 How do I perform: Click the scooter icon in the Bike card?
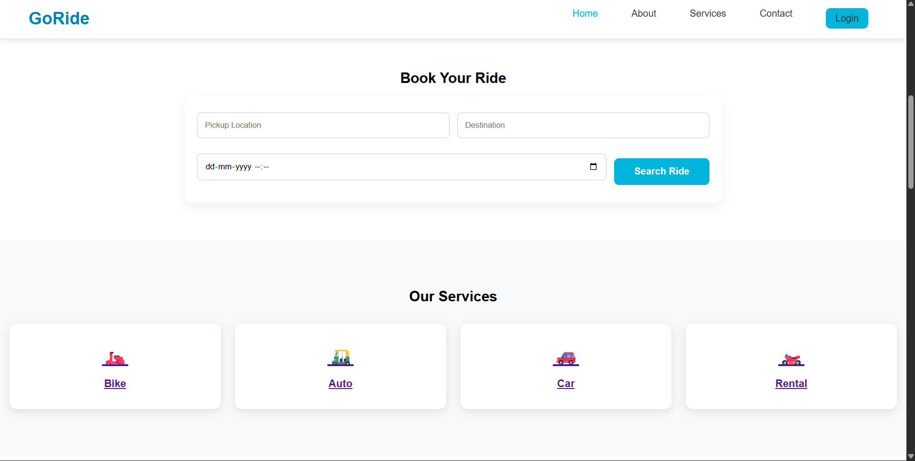pos(115,358)
